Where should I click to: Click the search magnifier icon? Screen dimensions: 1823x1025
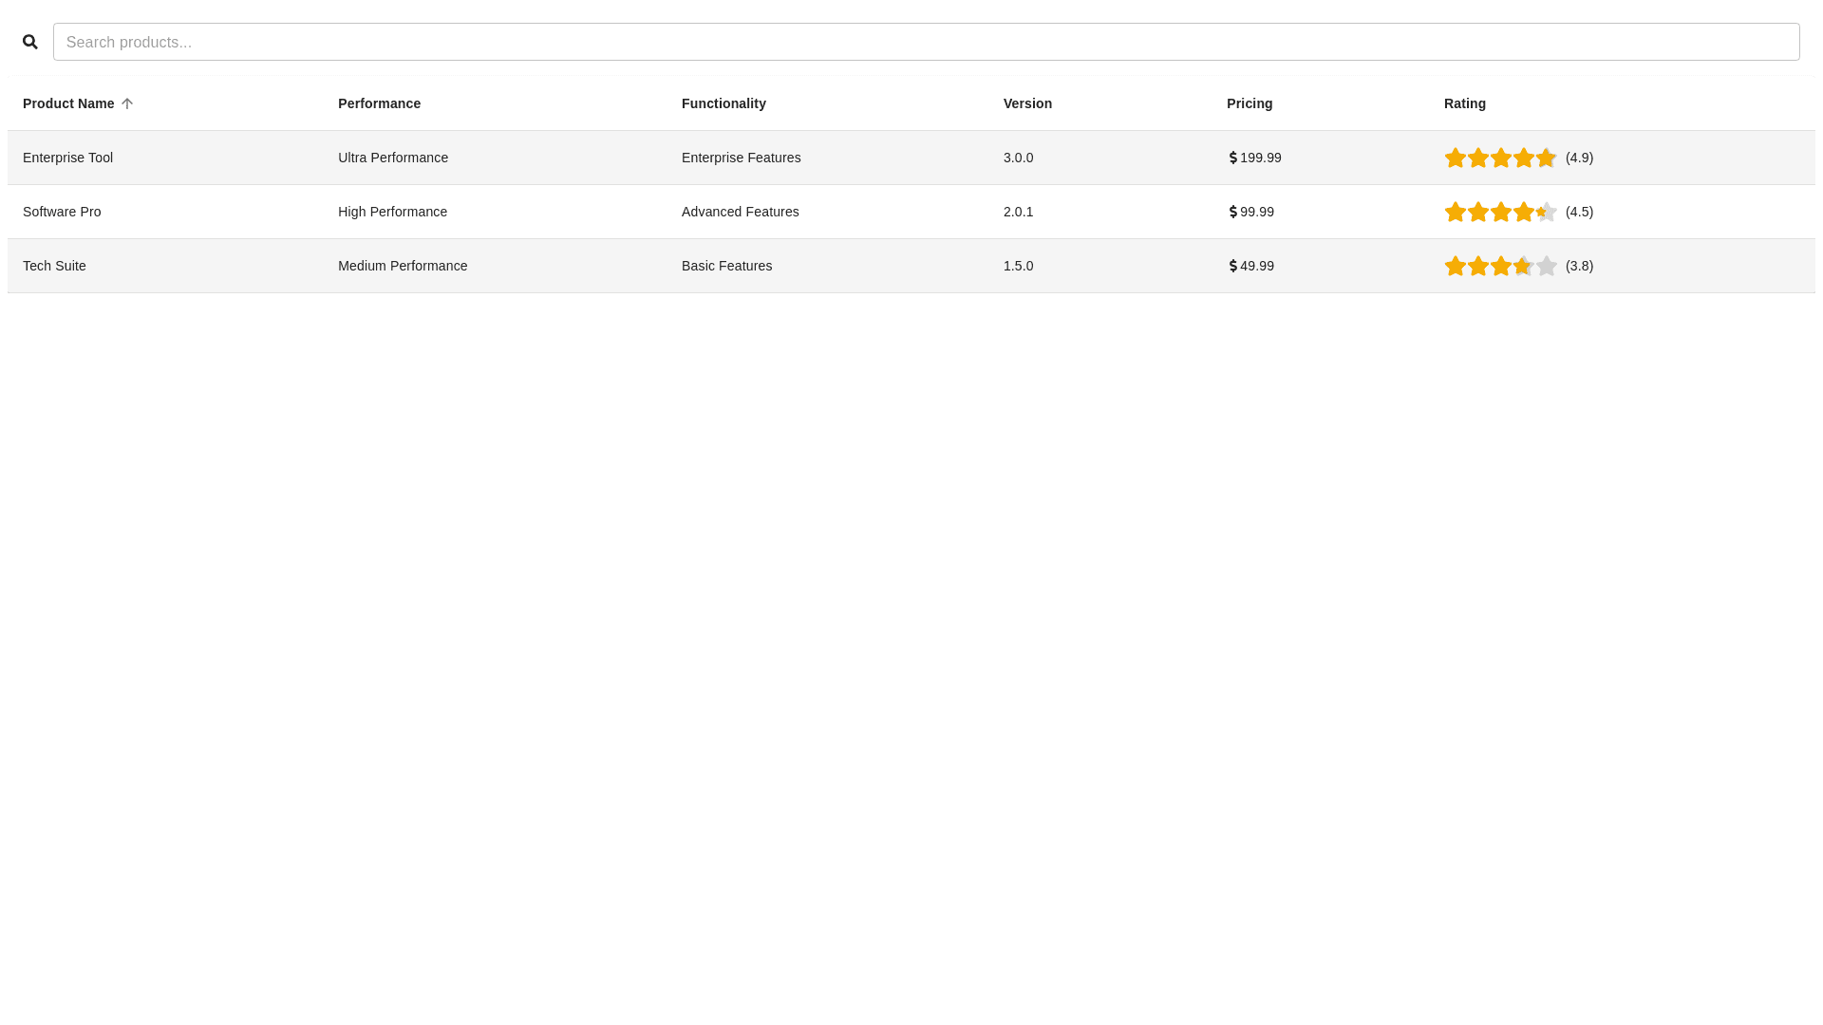pos(30,42)
